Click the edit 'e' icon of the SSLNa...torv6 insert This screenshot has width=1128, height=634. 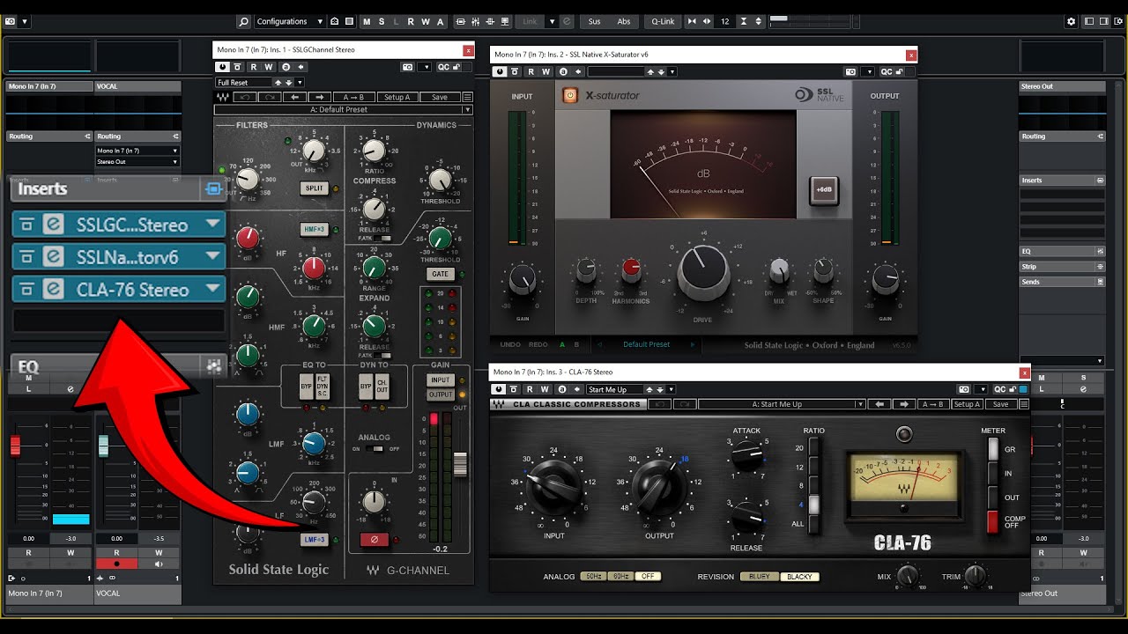(x=53, y=257)
